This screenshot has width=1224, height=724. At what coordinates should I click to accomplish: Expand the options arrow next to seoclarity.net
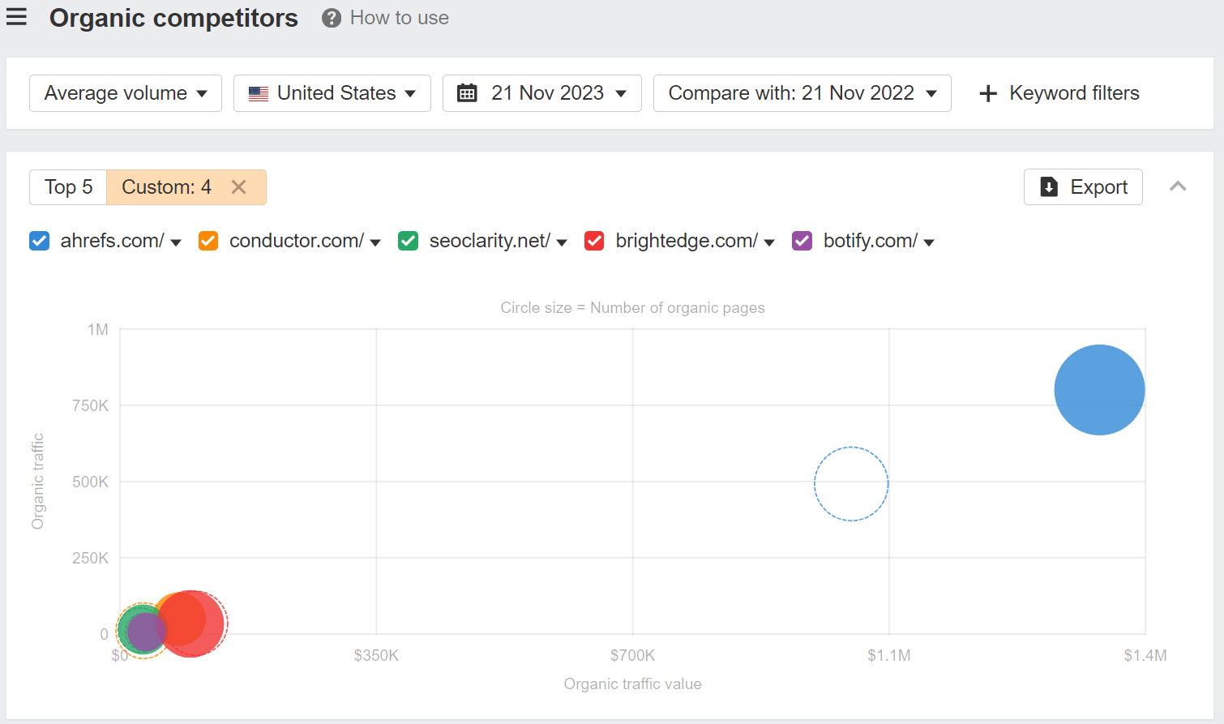pos(561,241)
